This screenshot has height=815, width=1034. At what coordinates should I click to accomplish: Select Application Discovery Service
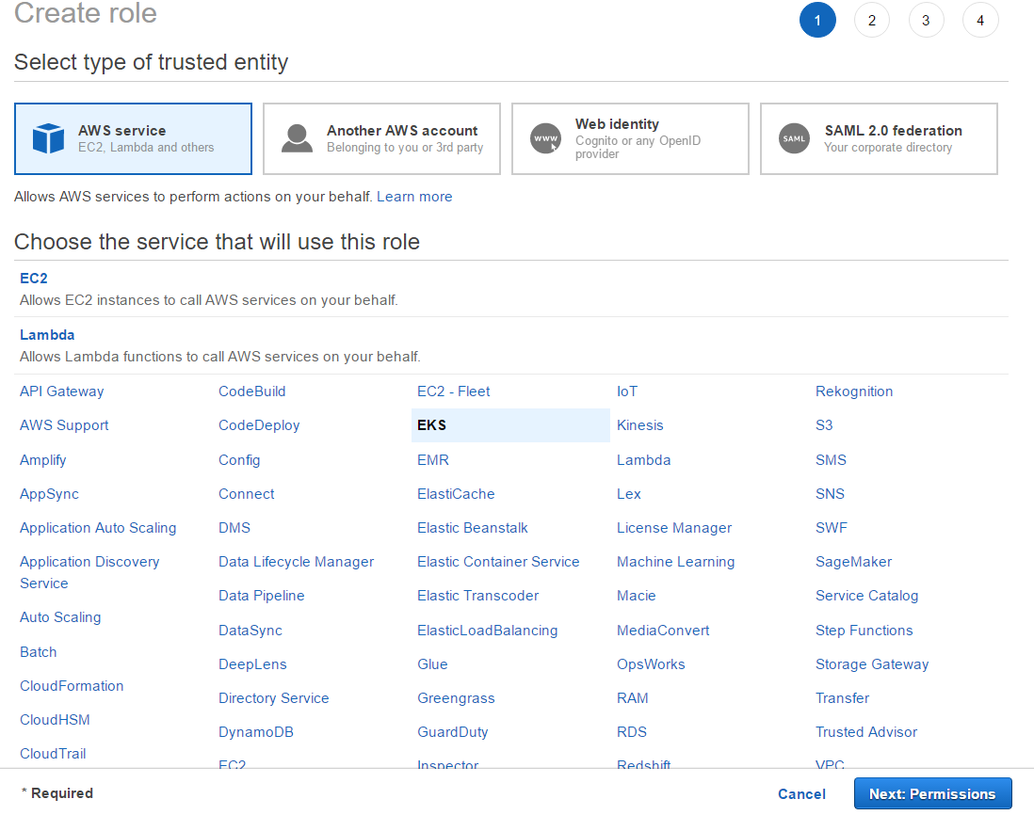click(x=89, y=572)
